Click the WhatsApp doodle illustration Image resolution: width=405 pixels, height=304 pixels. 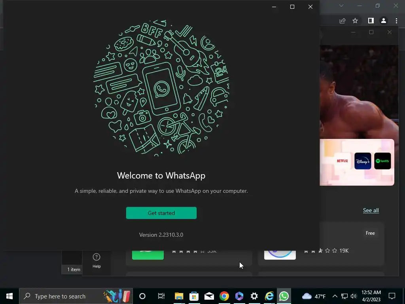(161, 88)
